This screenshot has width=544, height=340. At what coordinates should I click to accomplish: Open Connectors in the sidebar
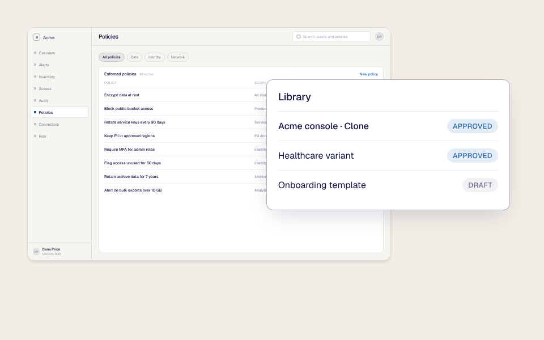pos(59,124)
